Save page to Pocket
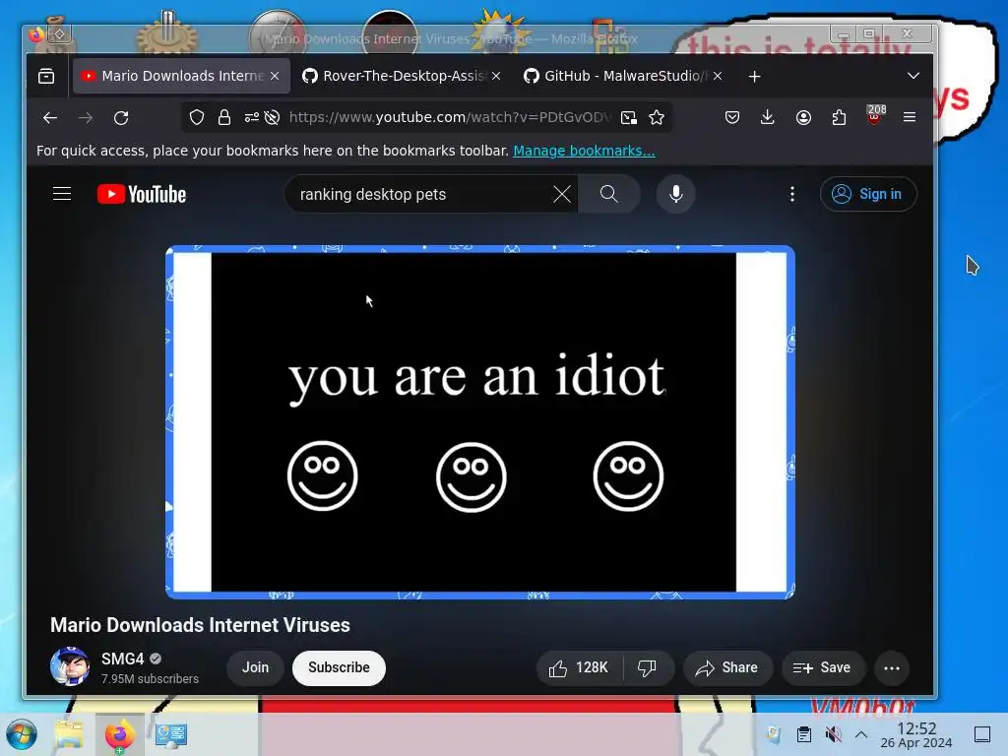Image resolution: width=1008 pixels, height=756 pixels. 731,117
